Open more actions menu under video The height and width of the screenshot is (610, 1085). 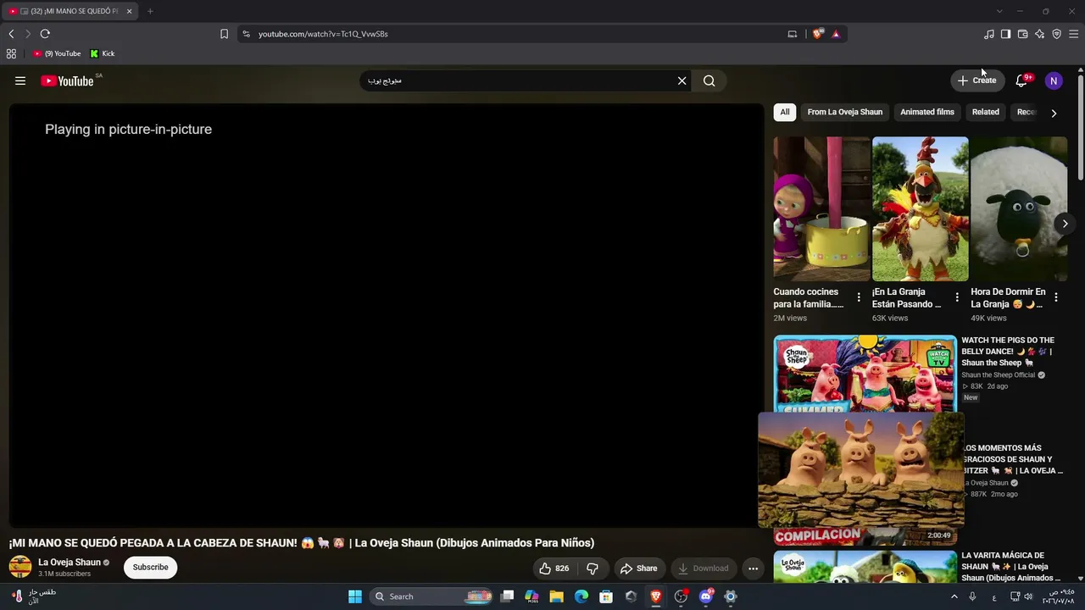[x=753, y=568]
